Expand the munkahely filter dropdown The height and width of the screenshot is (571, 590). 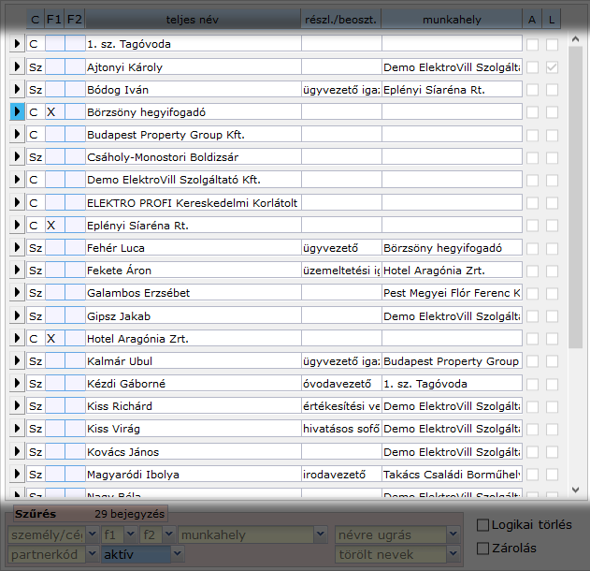pyautogui.click(x=252, y=535)
